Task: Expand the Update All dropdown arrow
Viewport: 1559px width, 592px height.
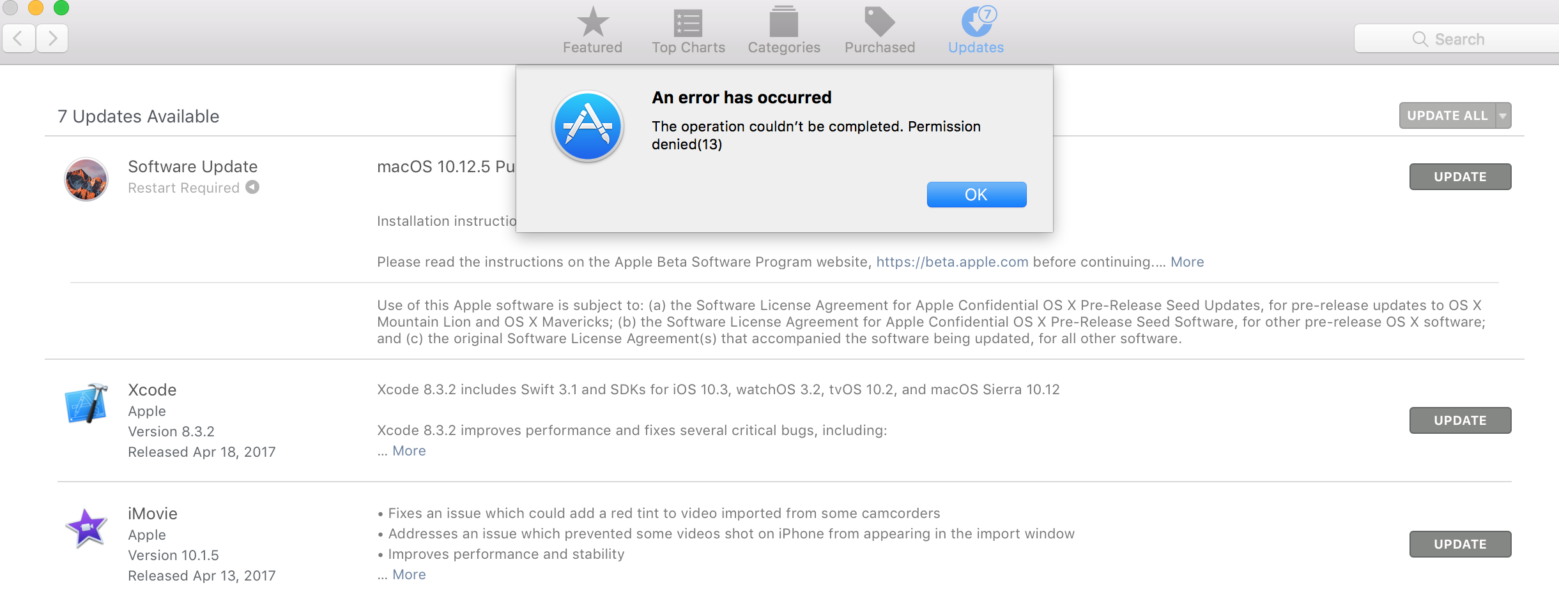Action: (1503, 115)
